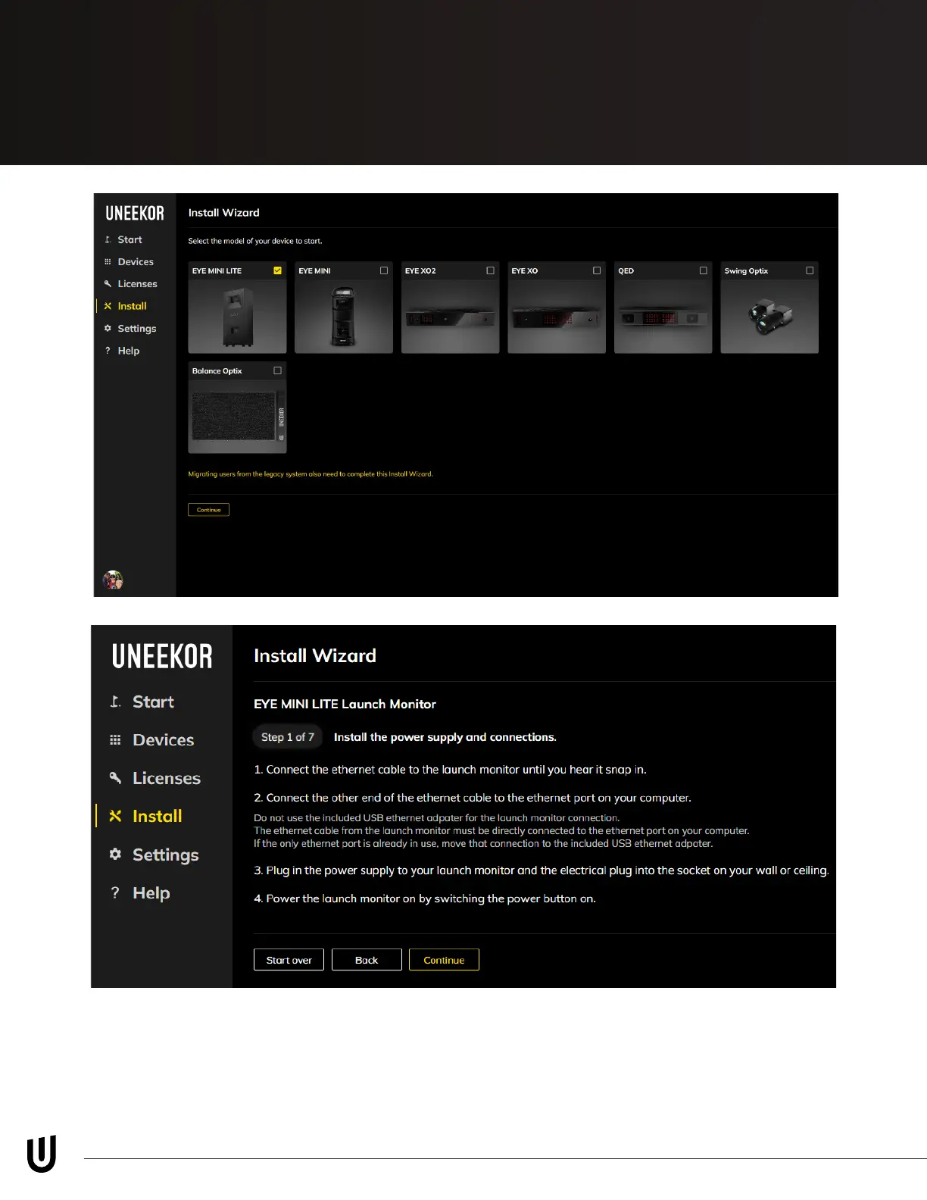
Task: Click instruction '3. Plug in the power supply'
Action: point(542,870)
